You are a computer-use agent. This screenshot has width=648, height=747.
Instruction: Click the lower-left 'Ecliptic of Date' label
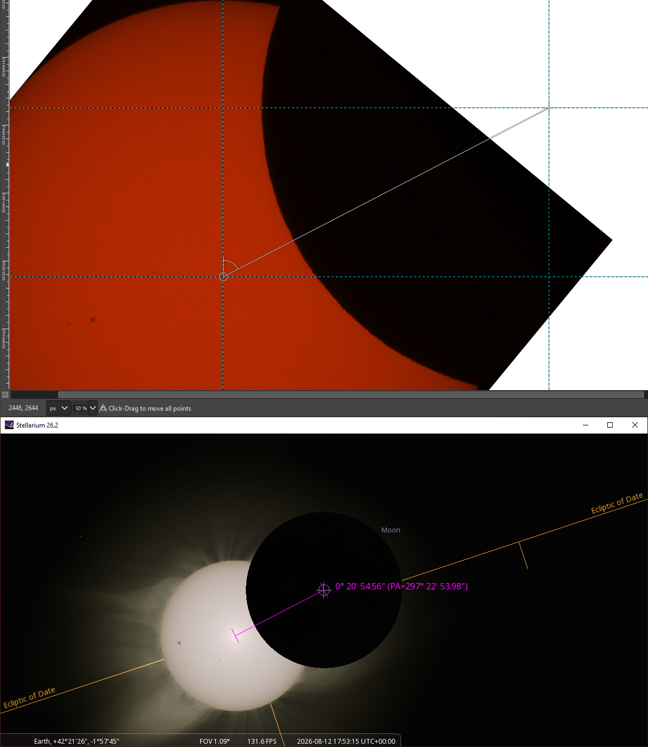(29, 698)
